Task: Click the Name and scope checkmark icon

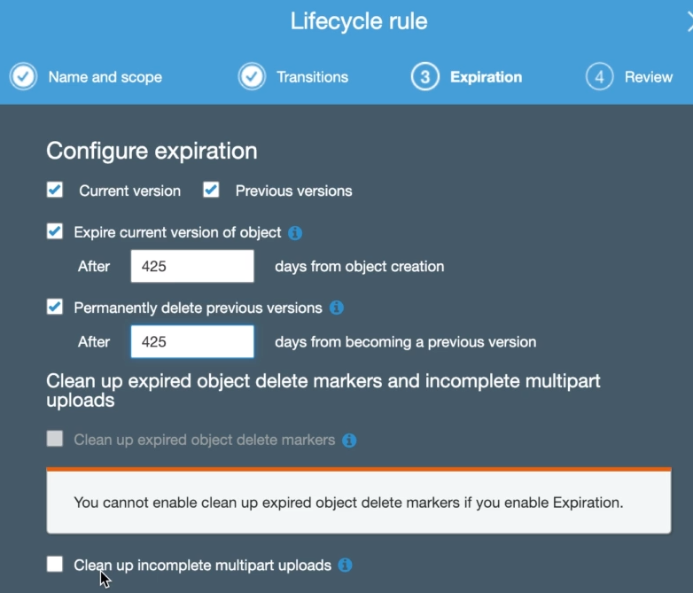Action: [x=23, y=77]
